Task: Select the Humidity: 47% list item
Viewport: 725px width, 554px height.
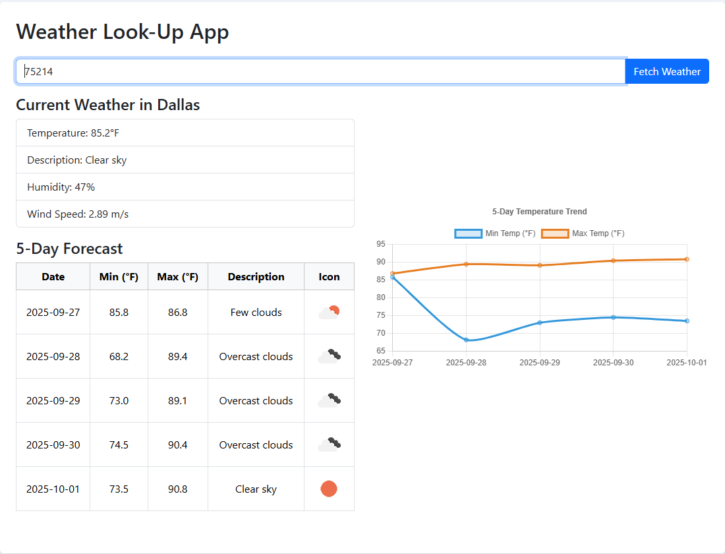Action: pos(185,187)
